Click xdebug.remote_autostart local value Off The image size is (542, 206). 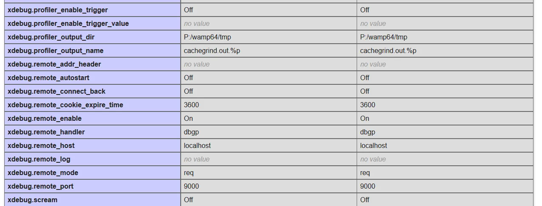coord(188,78)
